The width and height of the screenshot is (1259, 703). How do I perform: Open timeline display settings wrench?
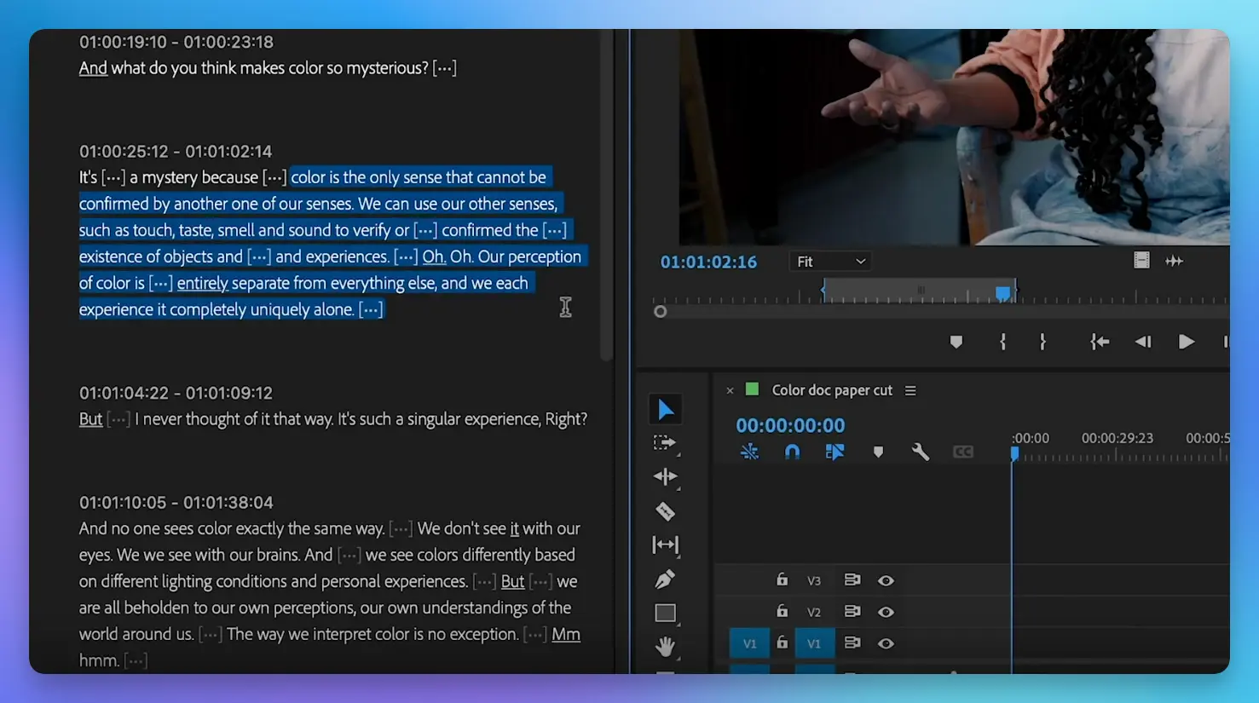point(920,452)
